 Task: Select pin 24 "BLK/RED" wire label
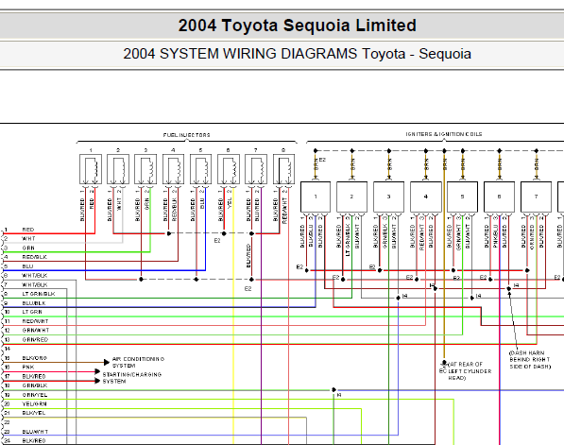click(x=34, y=440)
